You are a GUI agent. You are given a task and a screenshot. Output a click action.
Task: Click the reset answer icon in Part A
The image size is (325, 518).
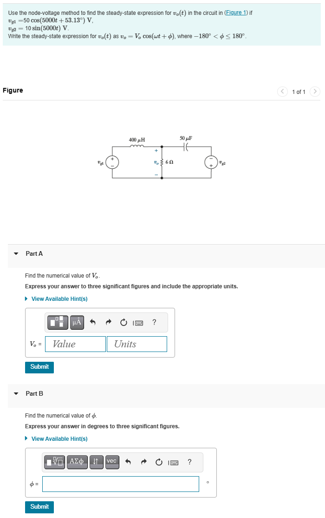(x=123, y=322)
